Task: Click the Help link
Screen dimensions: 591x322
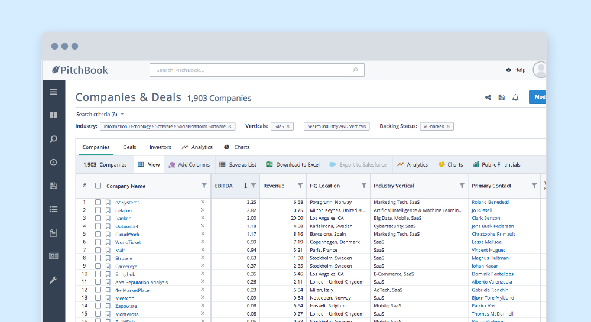Action: tap(515, 70)
